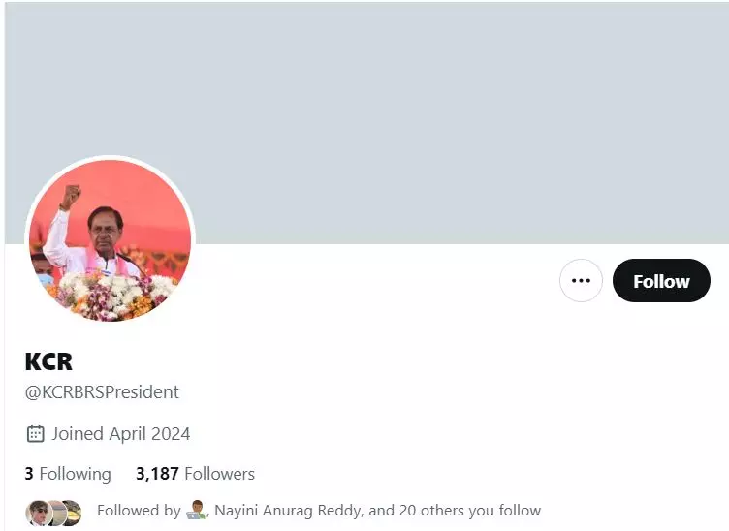Screen dimensions: 729x531
Task: Click the Followed by label text
Action: [x=139, y=511]
